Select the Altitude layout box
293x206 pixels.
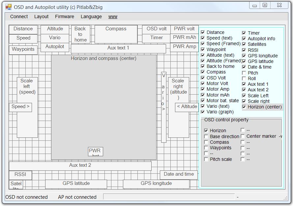(x=55, y=30)
